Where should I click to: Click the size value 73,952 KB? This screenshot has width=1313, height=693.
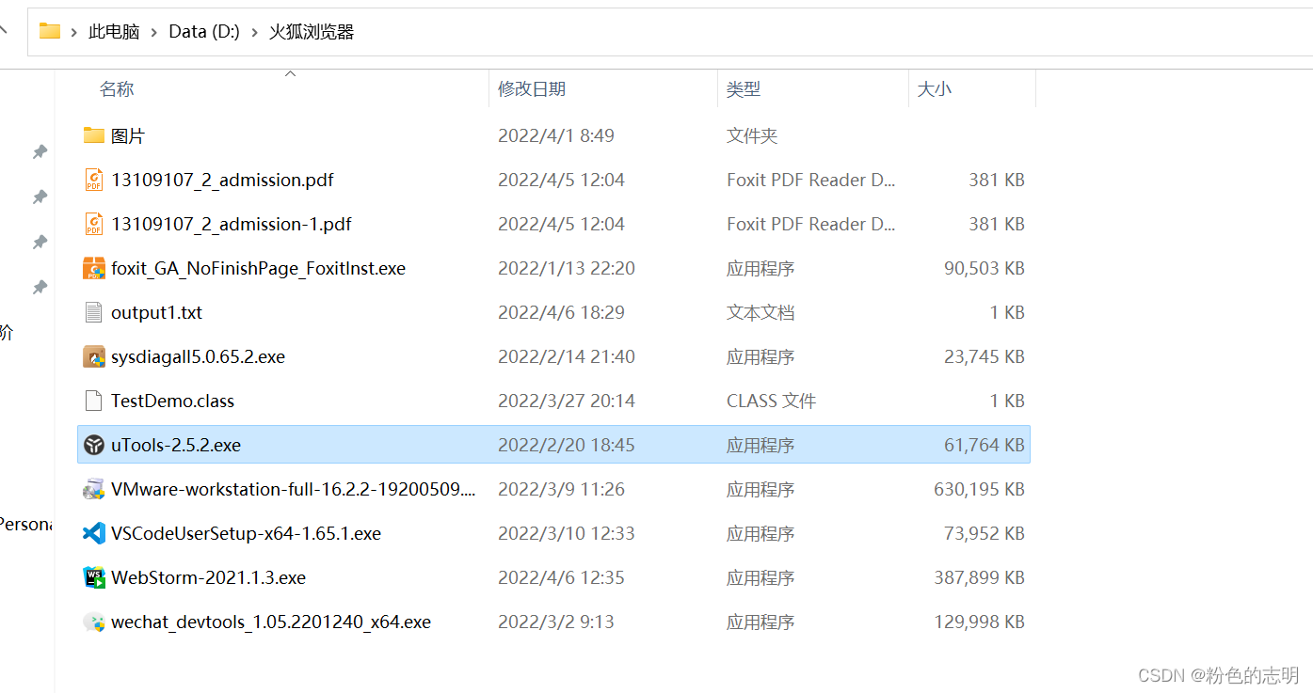click(985, 533)
